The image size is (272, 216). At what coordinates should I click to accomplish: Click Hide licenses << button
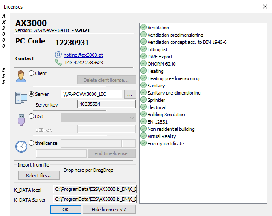tap(109, 210)
